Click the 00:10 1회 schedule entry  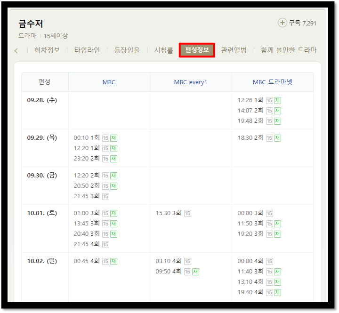coord(87,138)
